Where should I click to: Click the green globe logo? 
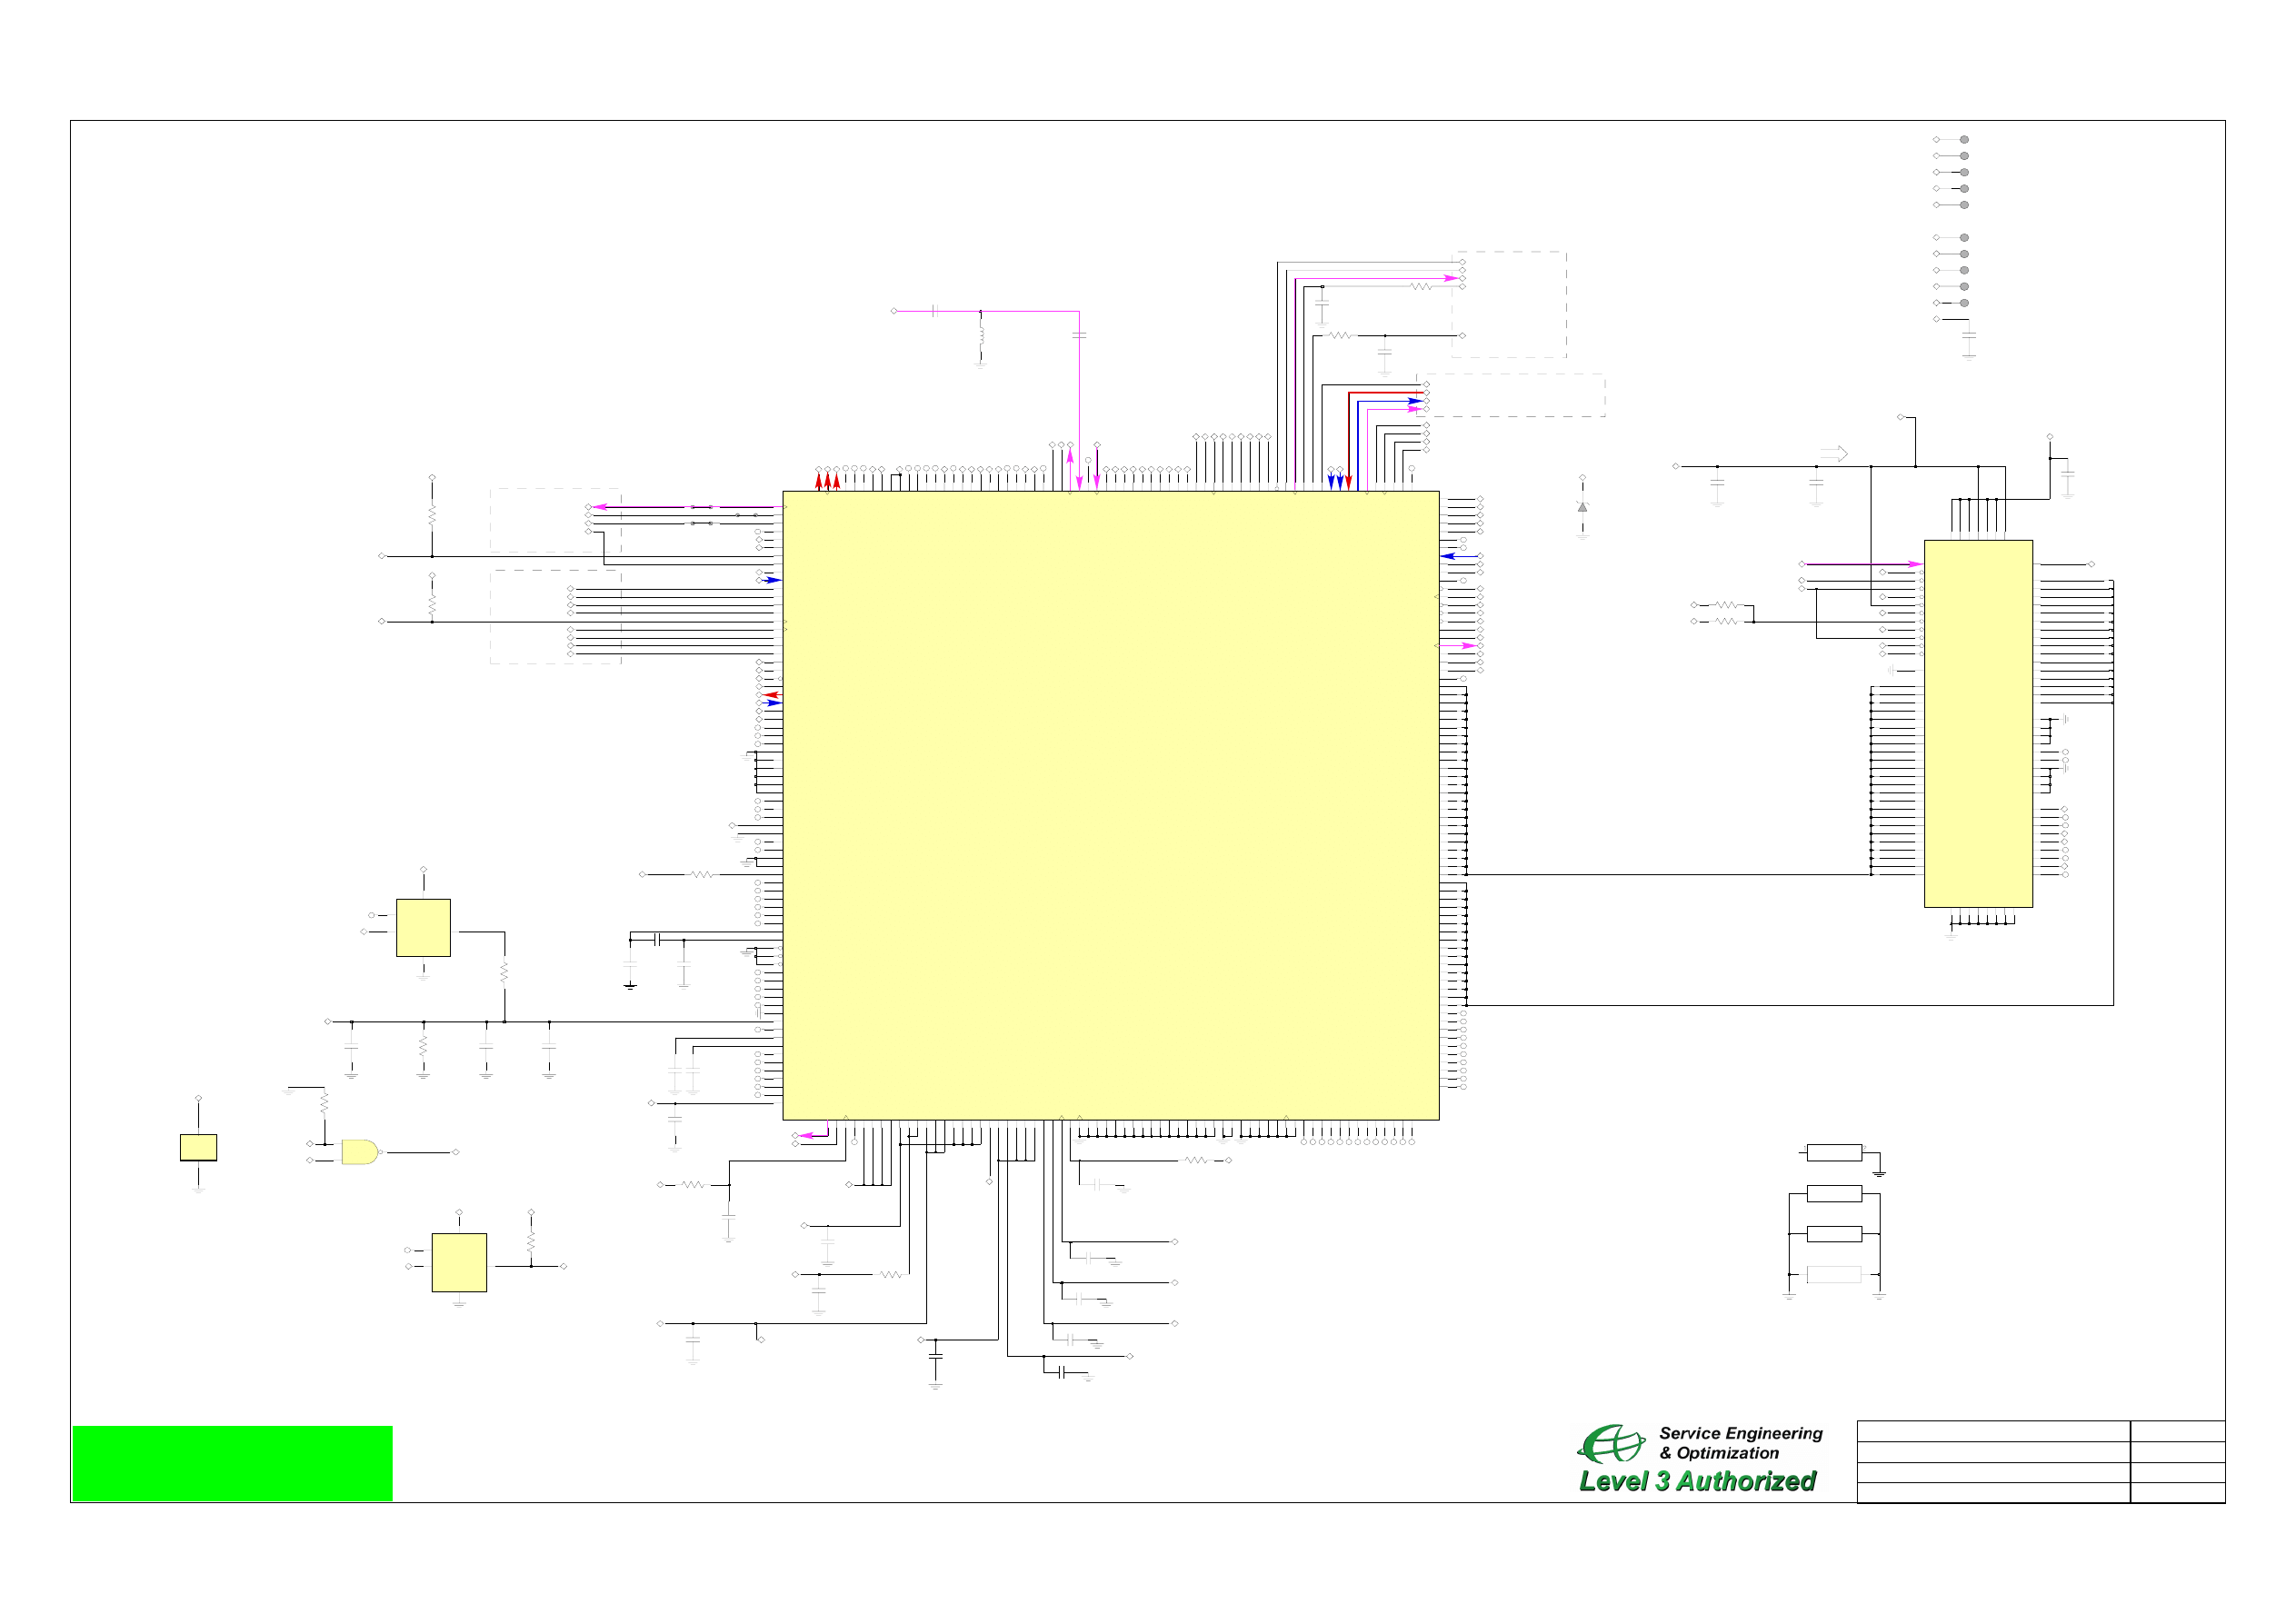(x=1610, y=1444)
